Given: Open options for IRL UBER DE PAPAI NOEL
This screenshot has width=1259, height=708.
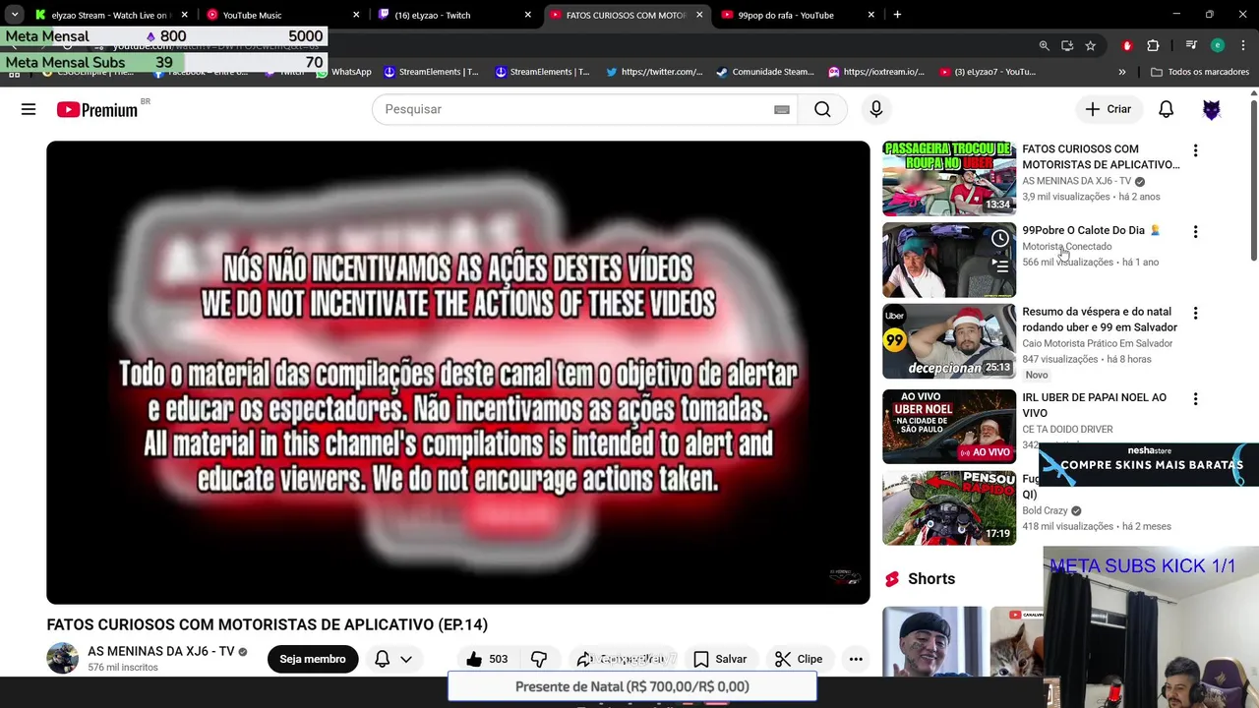Looking at the screenshot, I should click(1195, 399).
